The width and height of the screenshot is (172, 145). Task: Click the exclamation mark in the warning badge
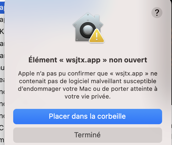[97, 37]
